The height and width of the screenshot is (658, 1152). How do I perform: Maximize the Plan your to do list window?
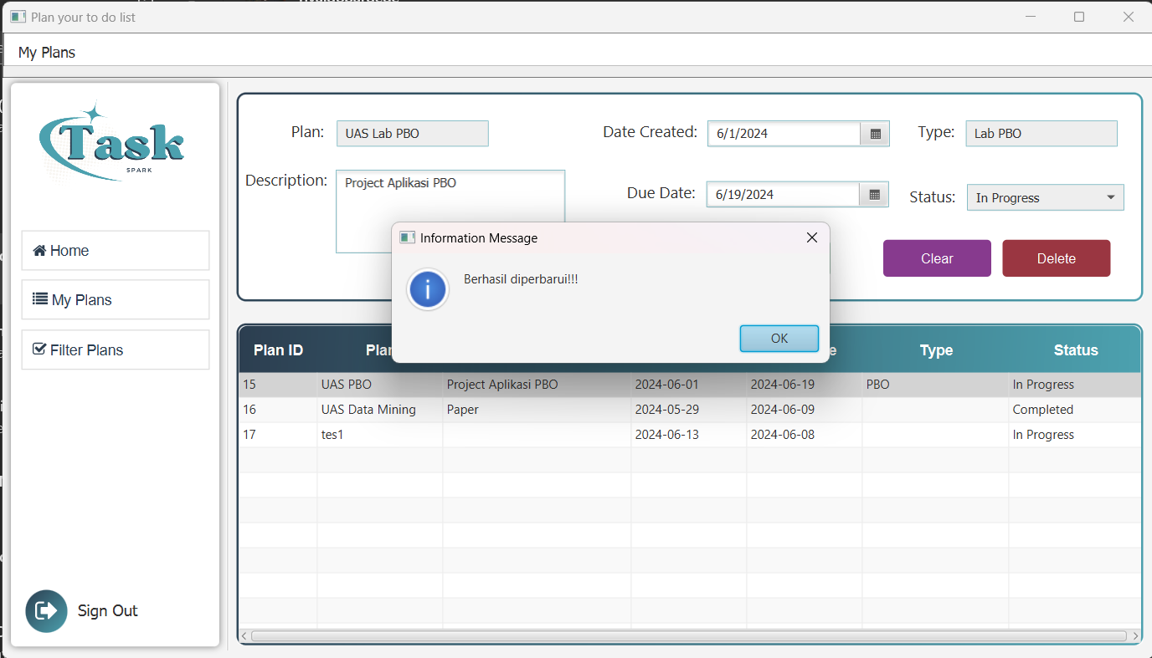click(1079, 17)
